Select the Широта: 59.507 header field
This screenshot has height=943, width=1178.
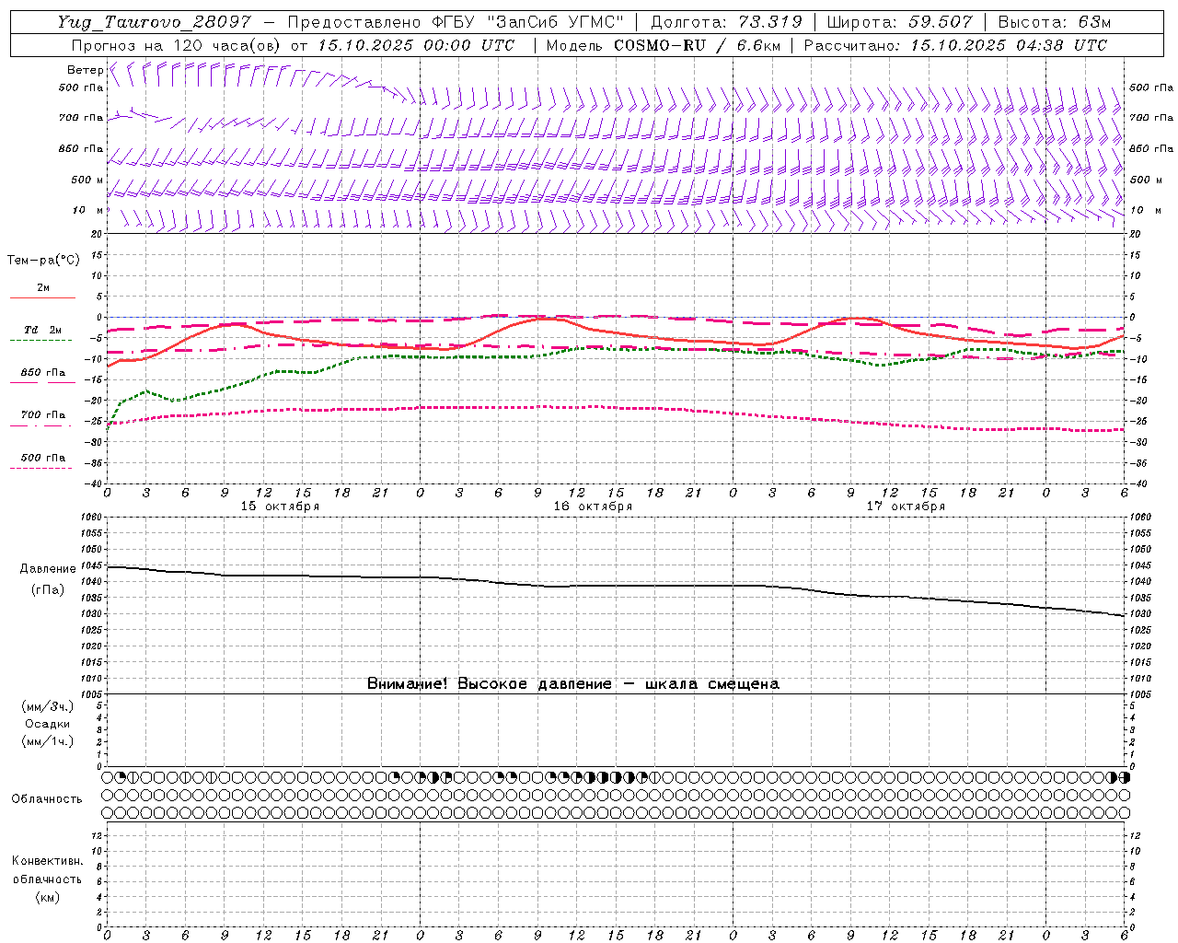coord(899,22)
